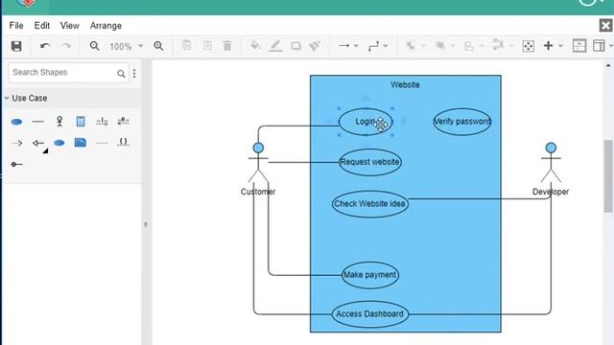The height and width of the screenshot is (345, 614).
Task: Open the Waypoints style dropdown
Action: click(x=378, y=46)
